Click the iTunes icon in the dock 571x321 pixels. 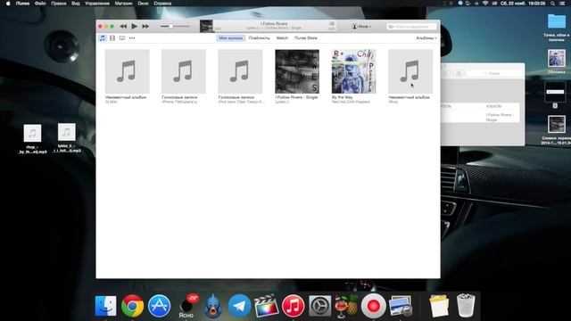294,306
